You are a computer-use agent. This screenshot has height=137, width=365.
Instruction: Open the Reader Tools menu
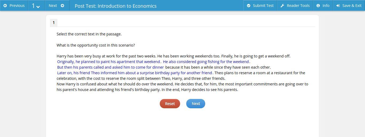click(298, 6)
